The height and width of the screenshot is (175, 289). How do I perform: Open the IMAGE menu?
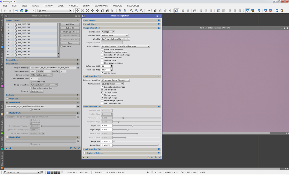35,6
